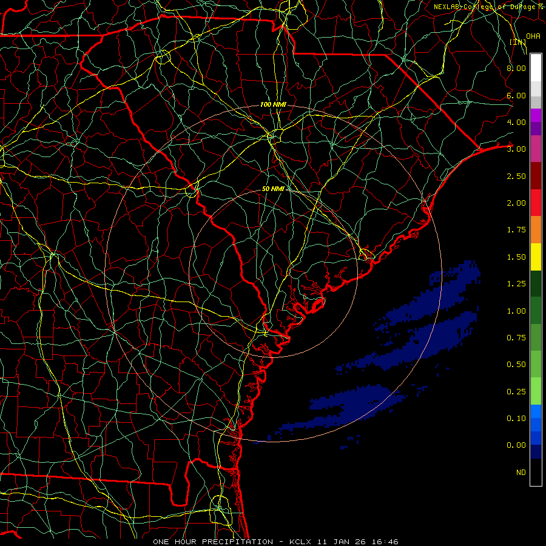Click the 4.00 legend value

(x=516, y=122)
